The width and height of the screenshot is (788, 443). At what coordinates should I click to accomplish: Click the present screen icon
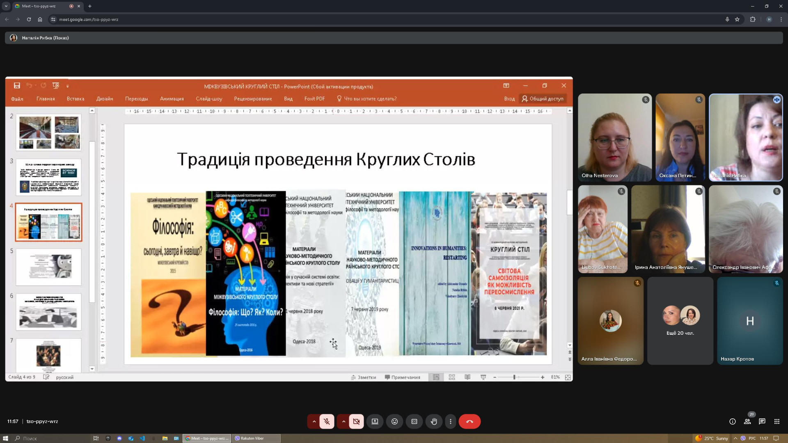[x=375, y=421]
